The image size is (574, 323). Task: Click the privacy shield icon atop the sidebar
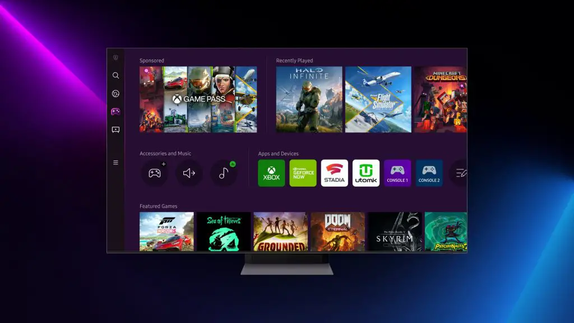[115, 58]
